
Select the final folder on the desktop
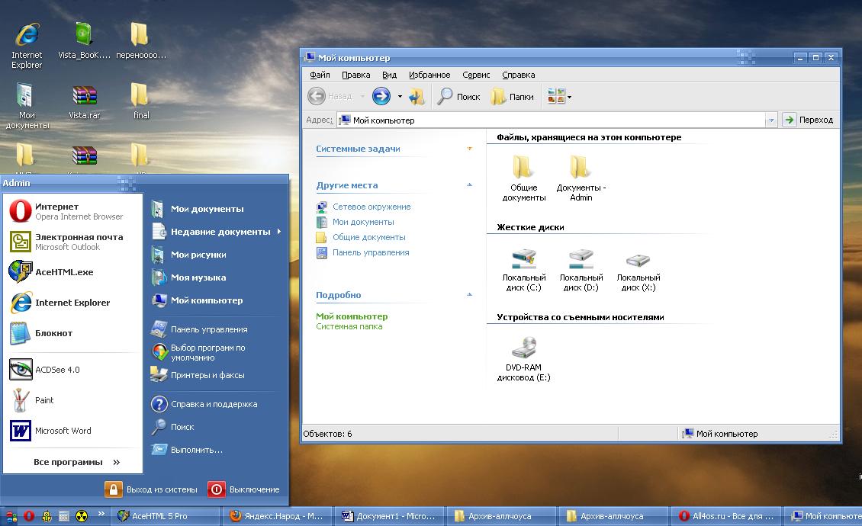140,101
